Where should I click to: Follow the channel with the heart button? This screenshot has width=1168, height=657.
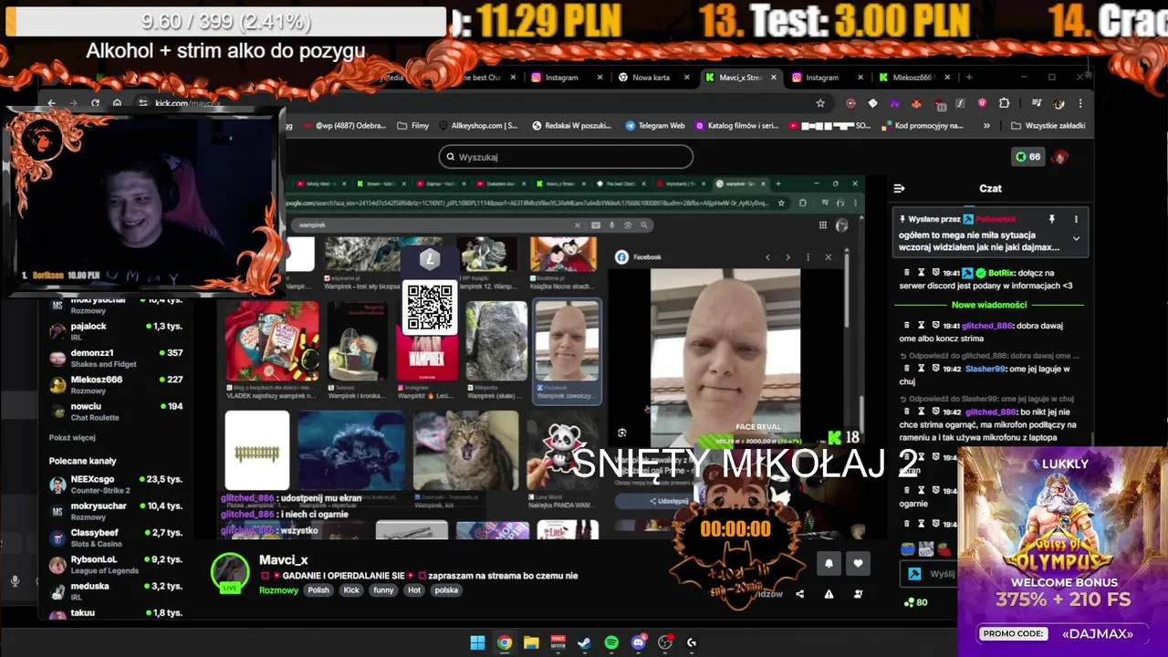(858, 564)
